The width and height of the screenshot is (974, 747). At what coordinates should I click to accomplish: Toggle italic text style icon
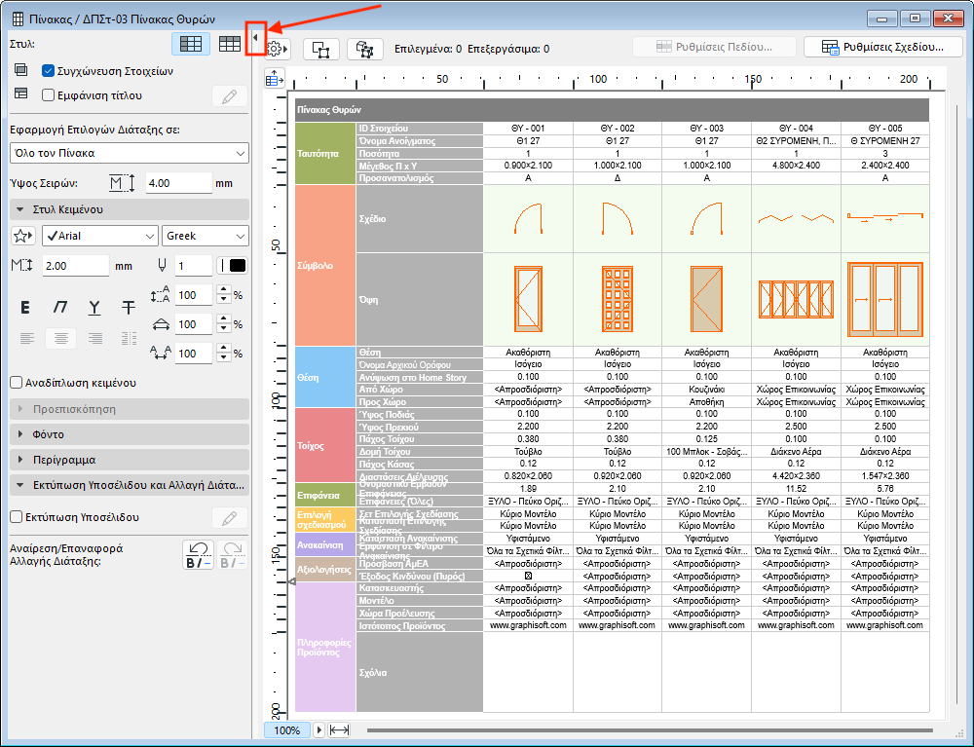60,308
